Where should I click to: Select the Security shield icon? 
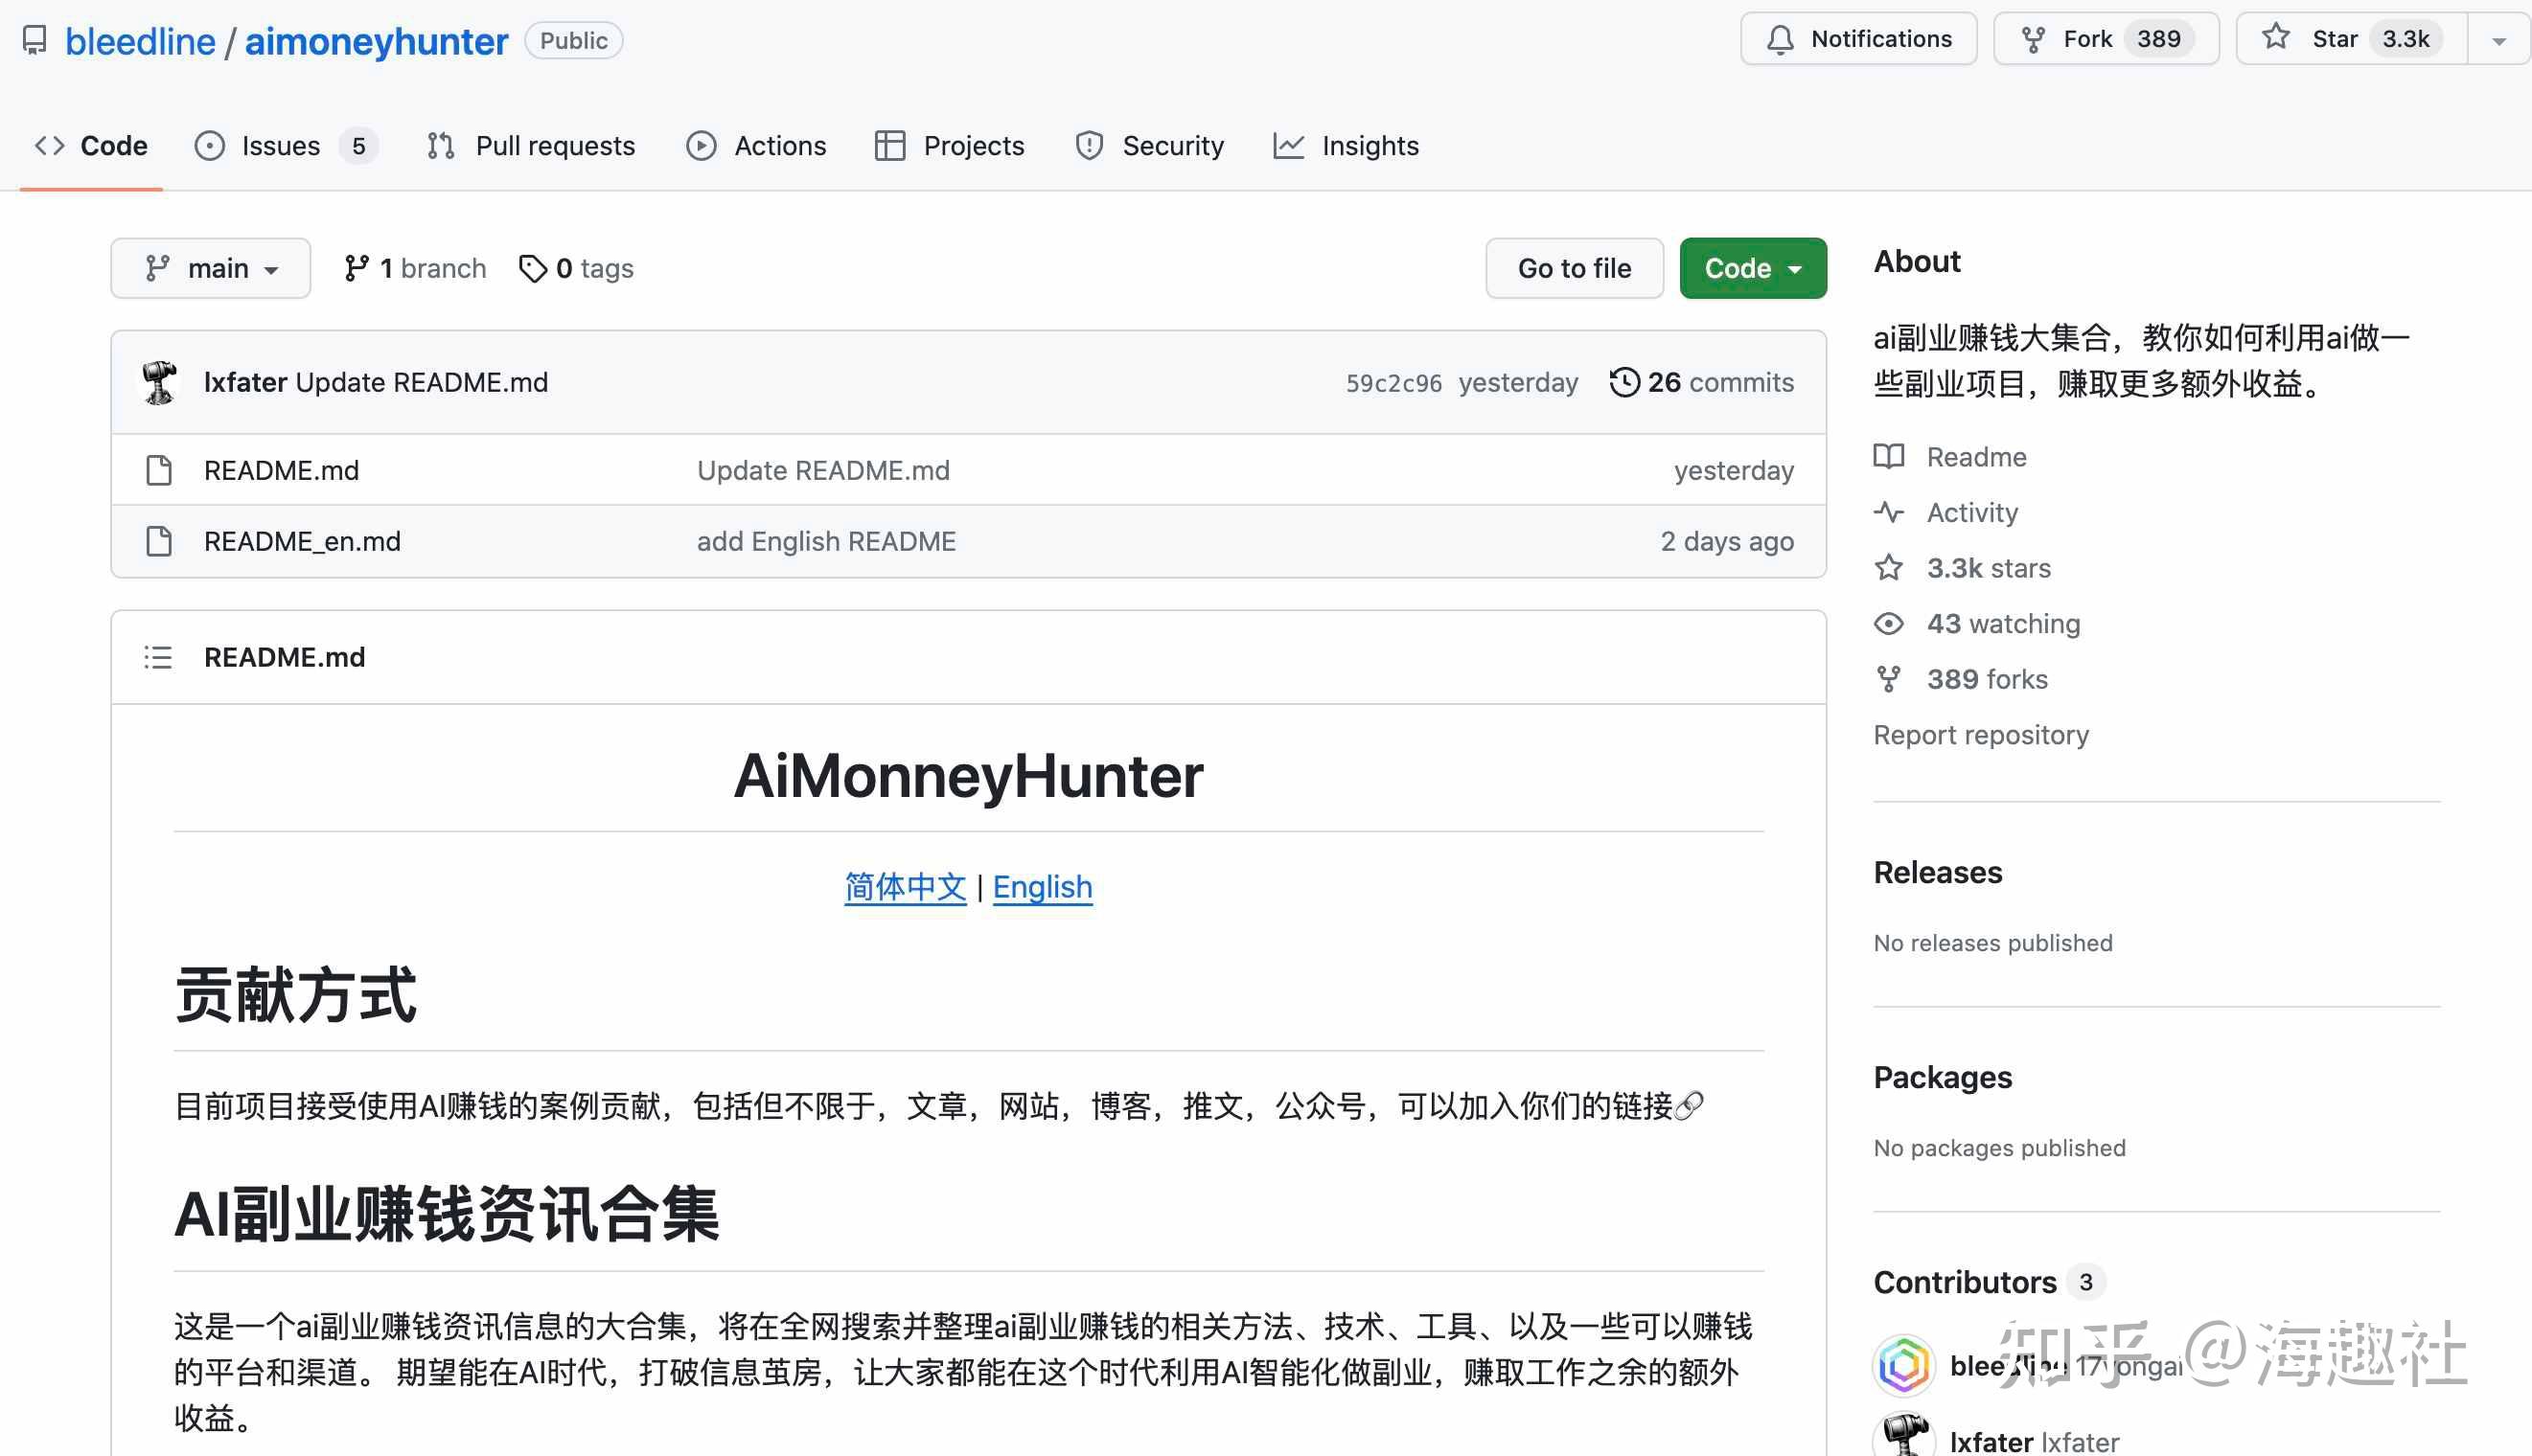pos(1090,146)
